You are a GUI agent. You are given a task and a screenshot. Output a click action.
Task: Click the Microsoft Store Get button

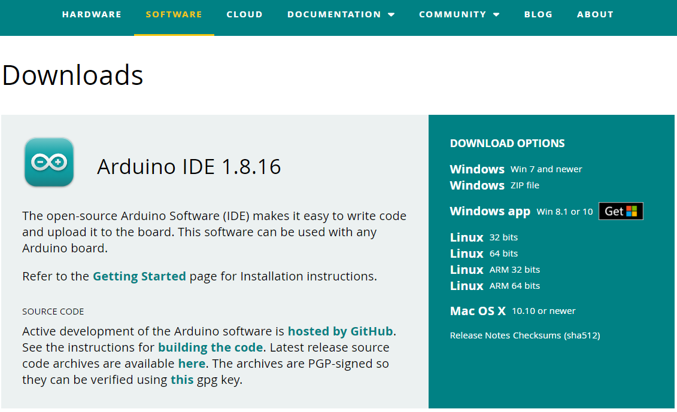click(621, 211)
